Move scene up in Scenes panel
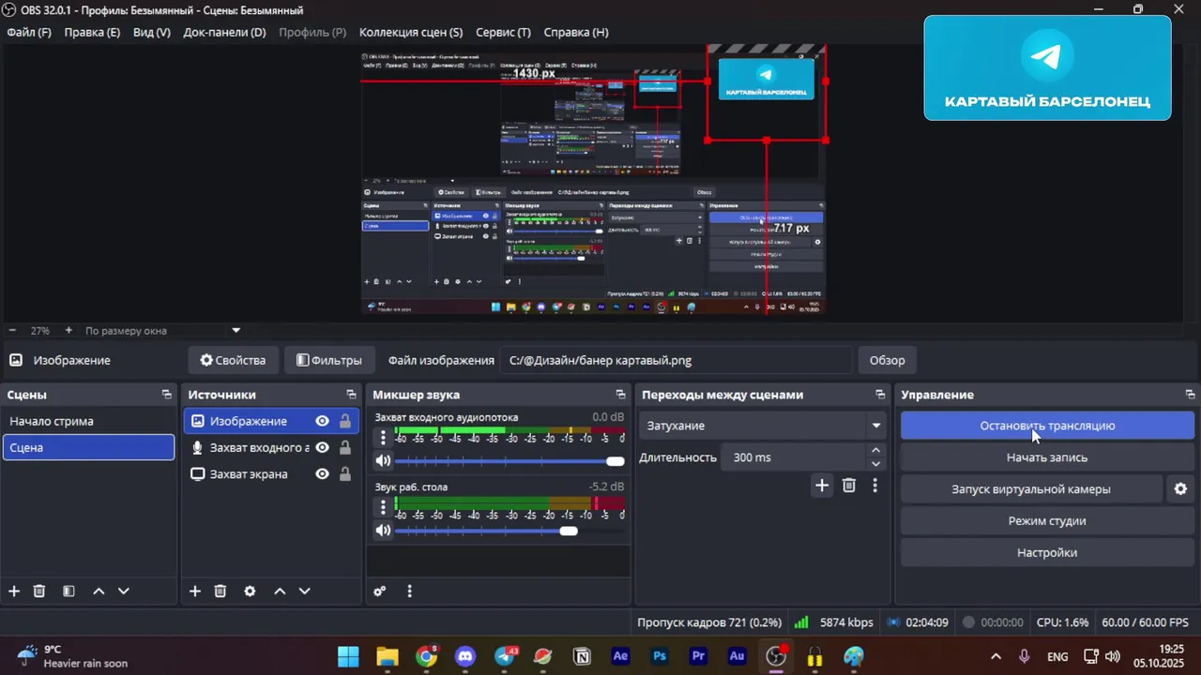The width and height of the screenshot is (1201, 675). (99, 592)
